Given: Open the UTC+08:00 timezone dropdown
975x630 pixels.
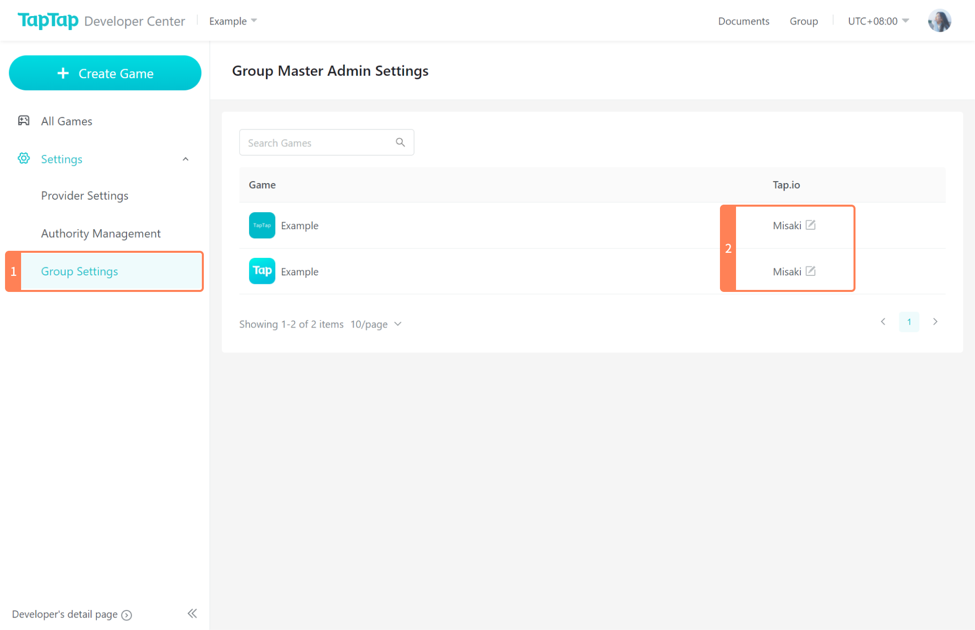Looking at the screenshot, I should 878,21.
